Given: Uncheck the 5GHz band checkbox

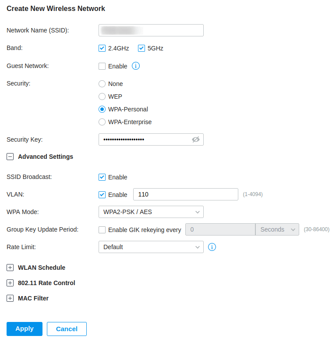Looking at the screenshot, I should point(141,48).
